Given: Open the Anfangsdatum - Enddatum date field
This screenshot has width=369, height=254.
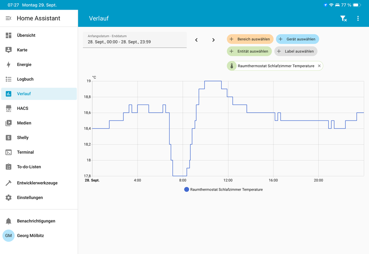Looking at the screenshot, I should tap(134, 40).
